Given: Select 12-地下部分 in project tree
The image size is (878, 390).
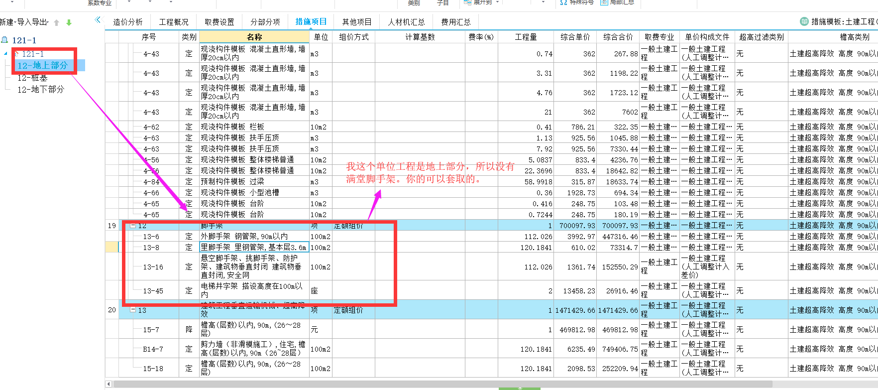Looking at the screenshot, I should [x=41, y=89].
